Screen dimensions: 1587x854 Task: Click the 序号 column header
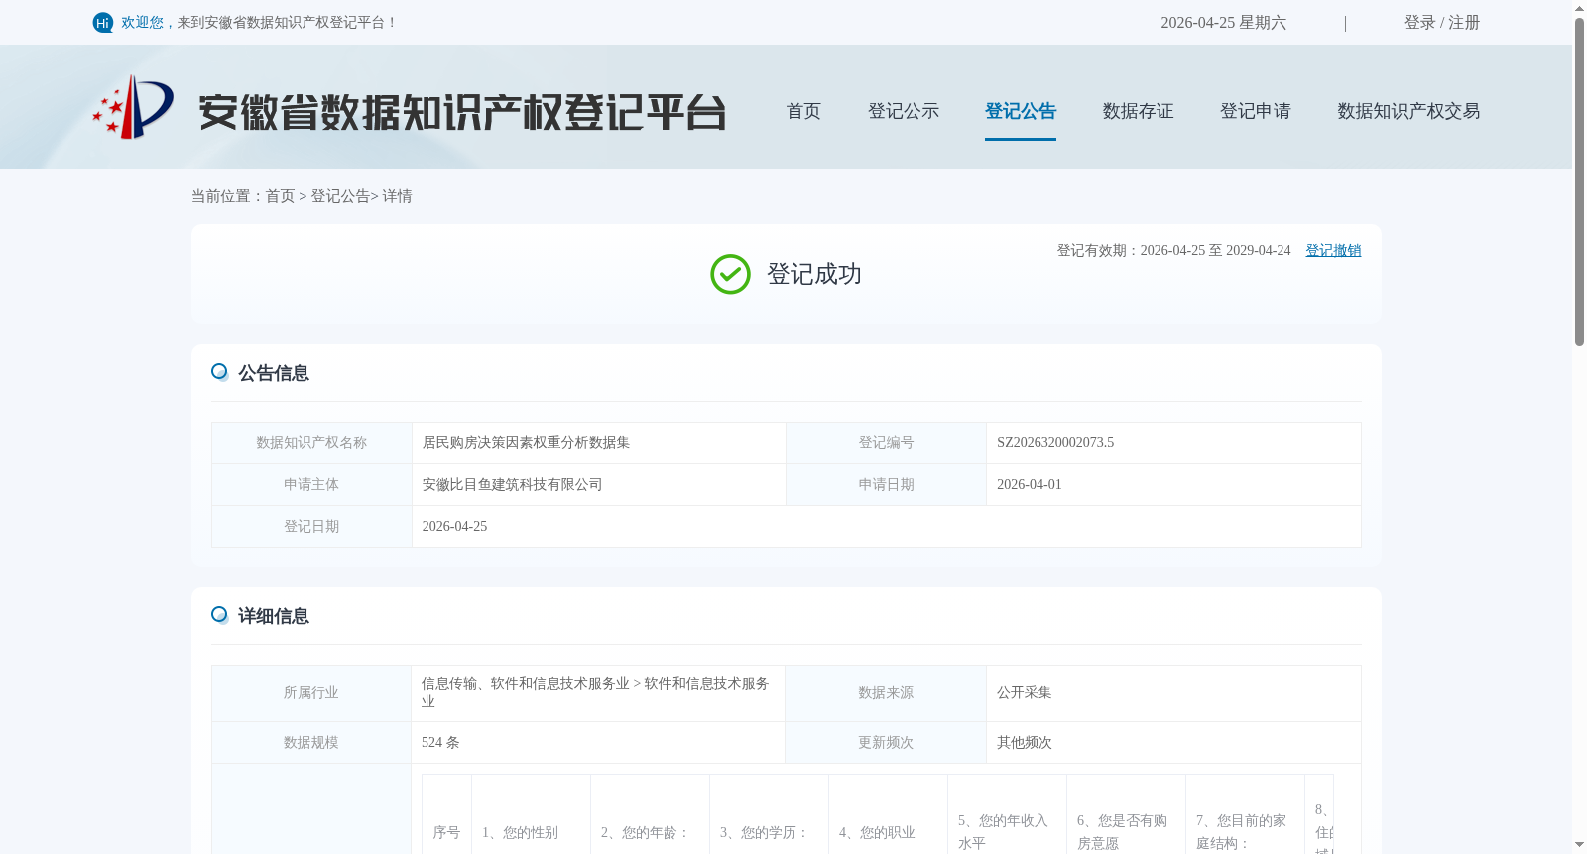(x=446, y=833)
